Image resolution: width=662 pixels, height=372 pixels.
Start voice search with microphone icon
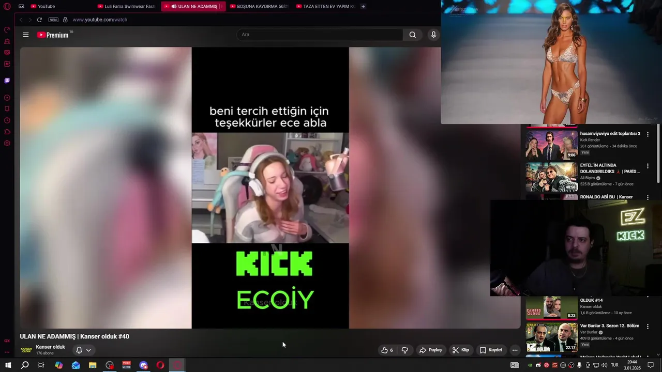(433, 35)
